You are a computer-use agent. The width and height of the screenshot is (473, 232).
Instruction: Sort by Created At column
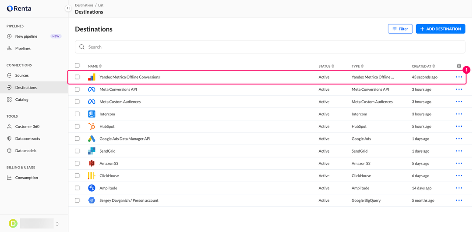tap(424, 66)
